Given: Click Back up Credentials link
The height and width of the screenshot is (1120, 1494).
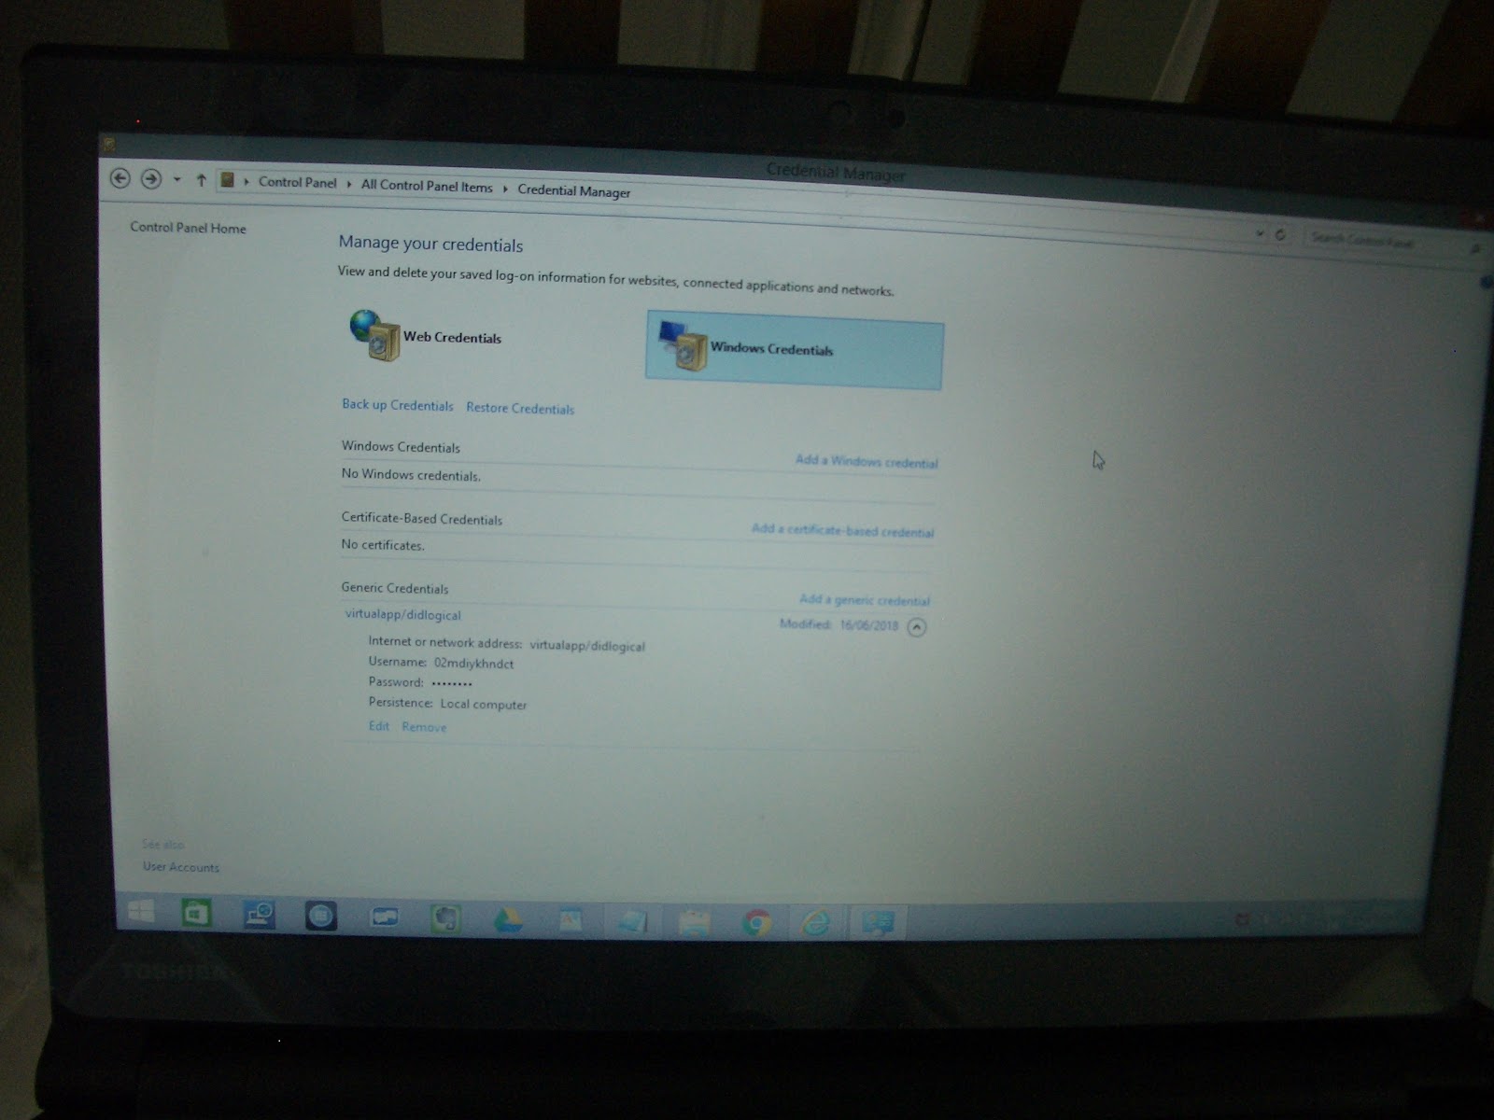Looking at the screenshot, I should [397, 405].
